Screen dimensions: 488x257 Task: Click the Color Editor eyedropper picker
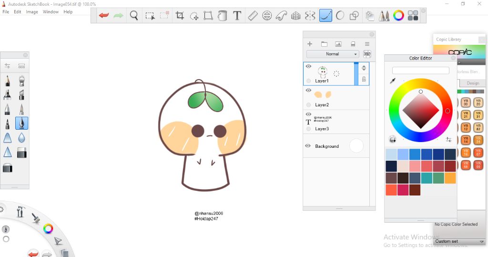pos(393,81)
